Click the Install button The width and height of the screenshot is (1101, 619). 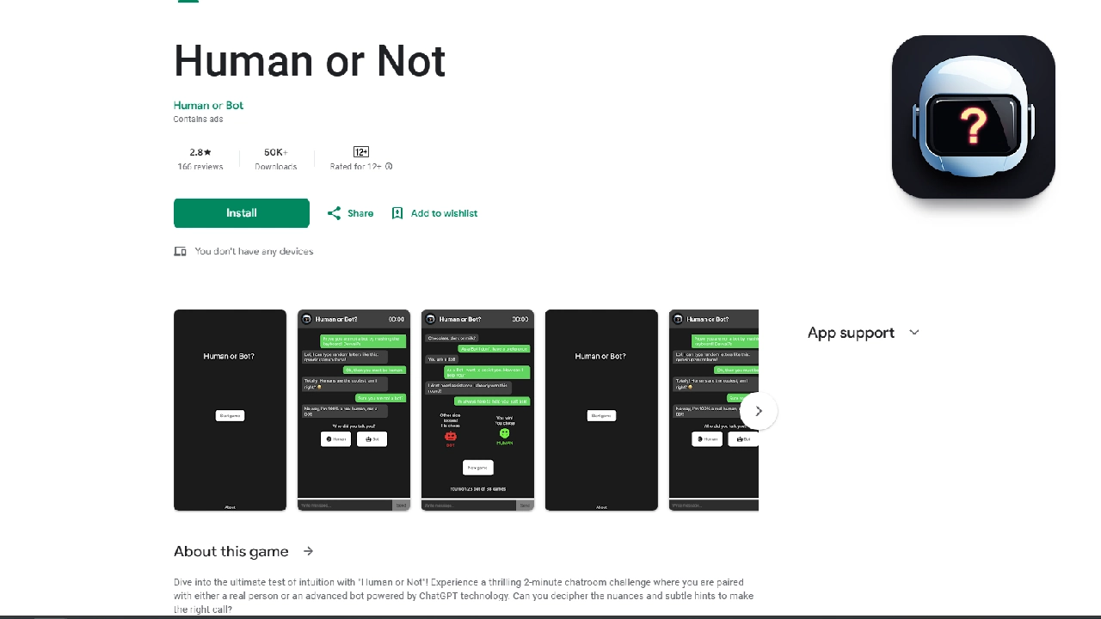click(241, 212)
